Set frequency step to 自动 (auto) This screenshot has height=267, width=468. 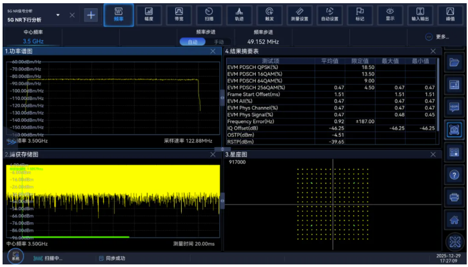193,42
